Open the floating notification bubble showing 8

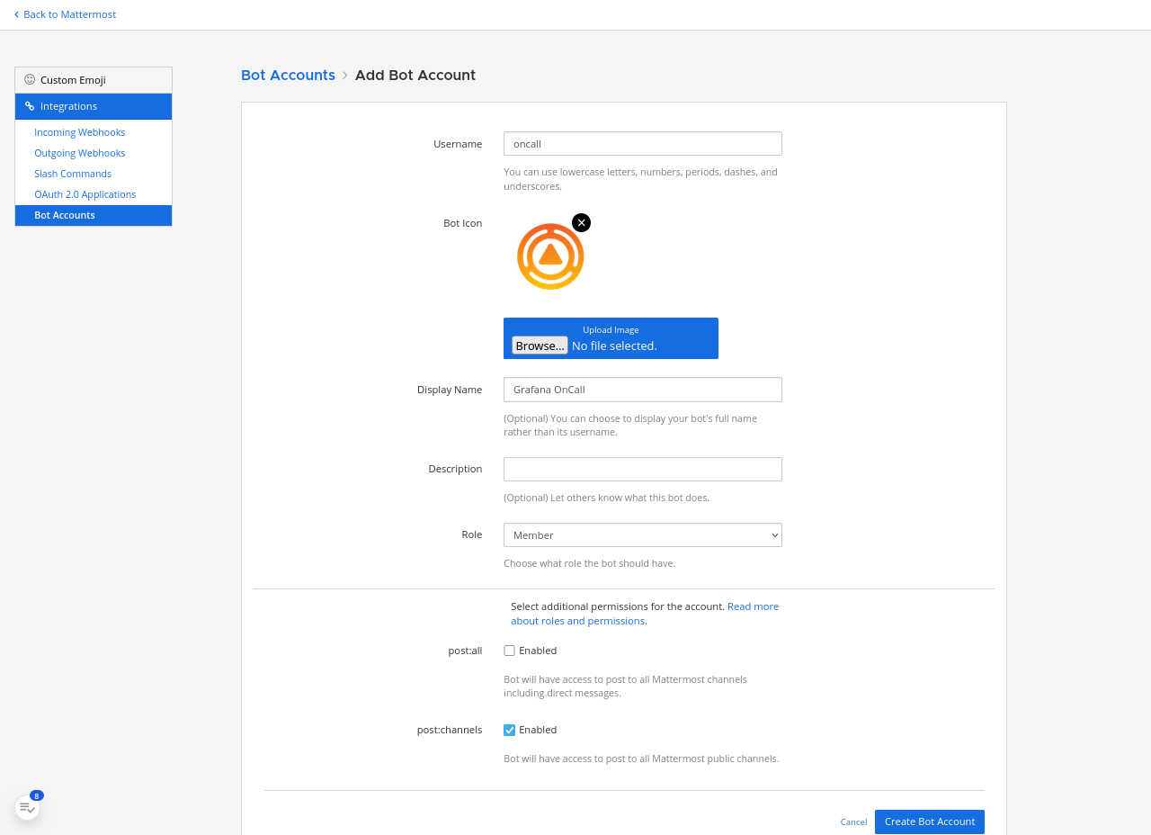click(26, 805)
